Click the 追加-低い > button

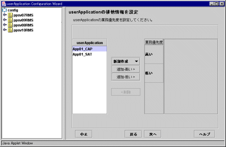(x=126, y=77)
